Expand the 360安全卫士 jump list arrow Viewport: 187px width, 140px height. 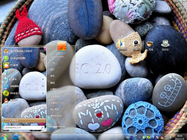coord(43,93)
